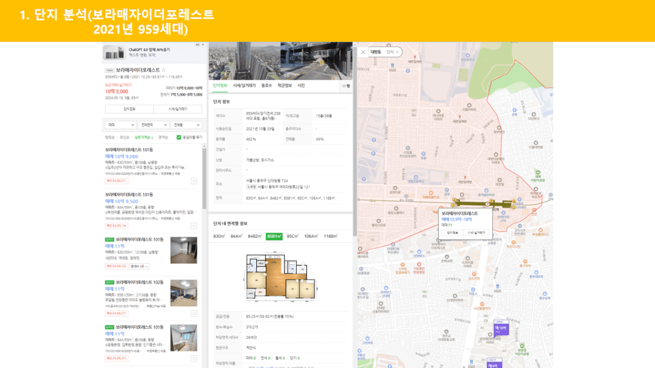Viewport: 655px width, 368px height.
Task: Click the 확인 24.05.14 confirmation badge
Action: pos(116,225)
